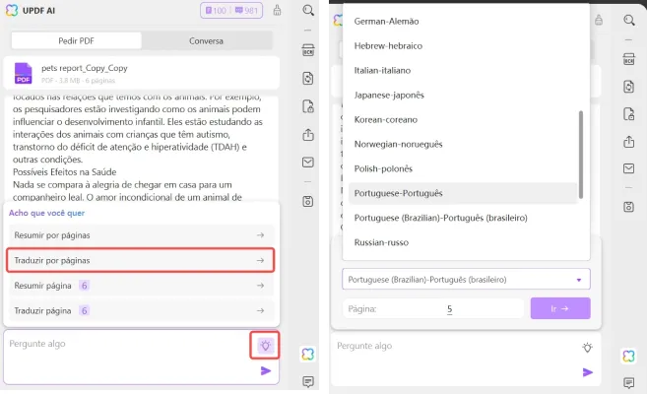
Task: Click the save icon in right sidebar
Action: (x=629, y=207)
